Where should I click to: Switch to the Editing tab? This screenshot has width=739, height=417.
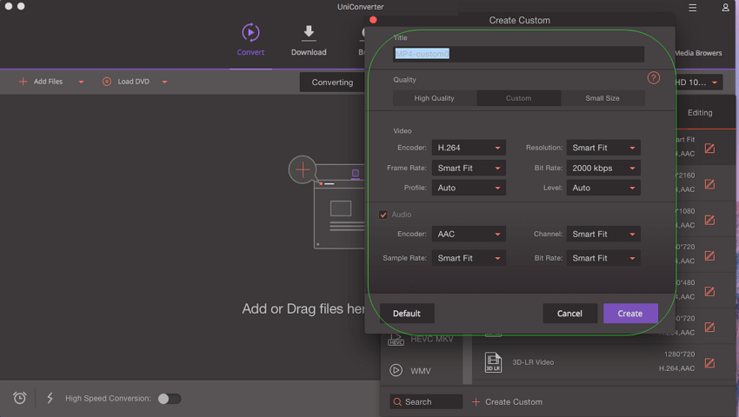click(700, 113)
